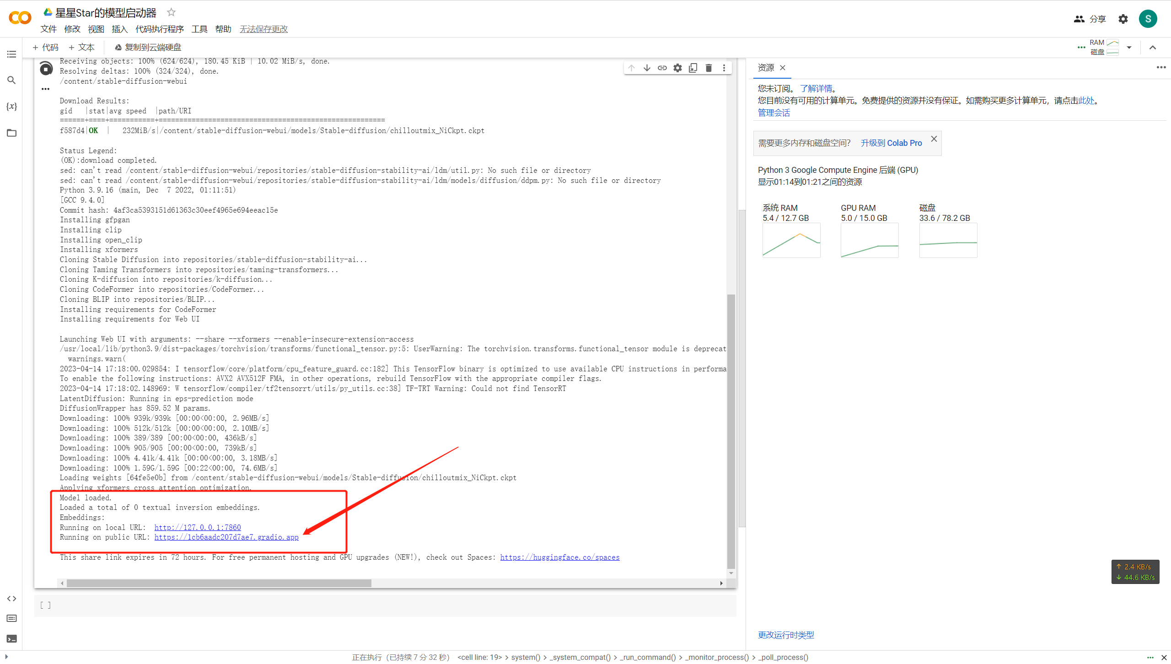Open the 工具 menu
1171x664 pixels.
(199, 29)
